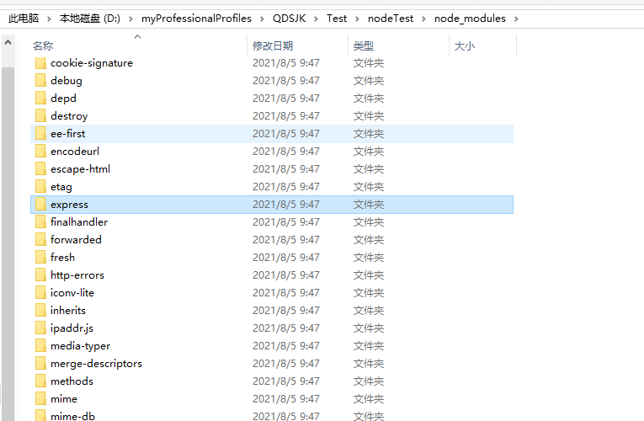Expand the chevron after Test breadcrumb

click(357, 19)
